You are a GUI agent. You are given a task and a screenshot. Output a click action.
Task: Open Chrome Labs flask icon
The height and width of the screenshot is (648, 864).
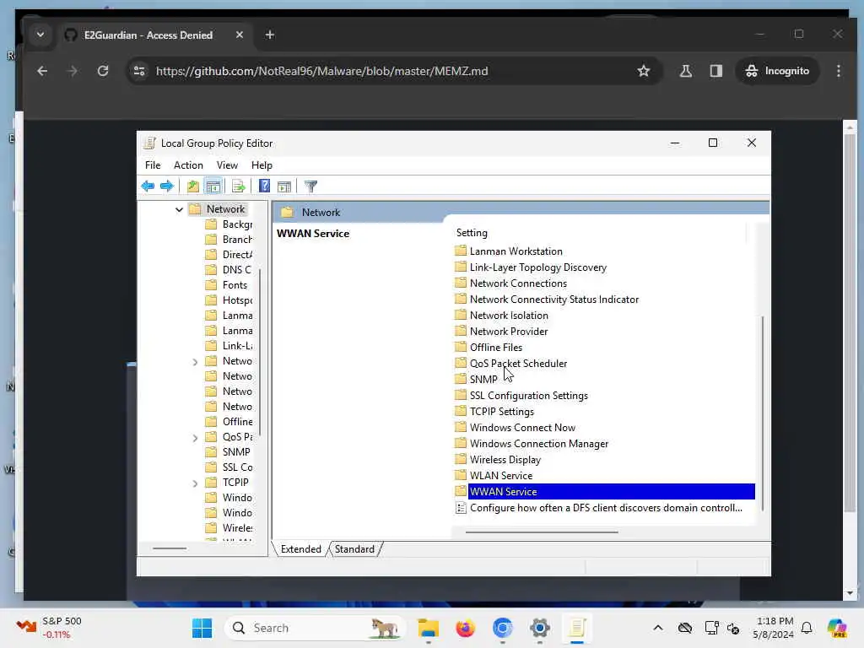[x=685, y=71]
